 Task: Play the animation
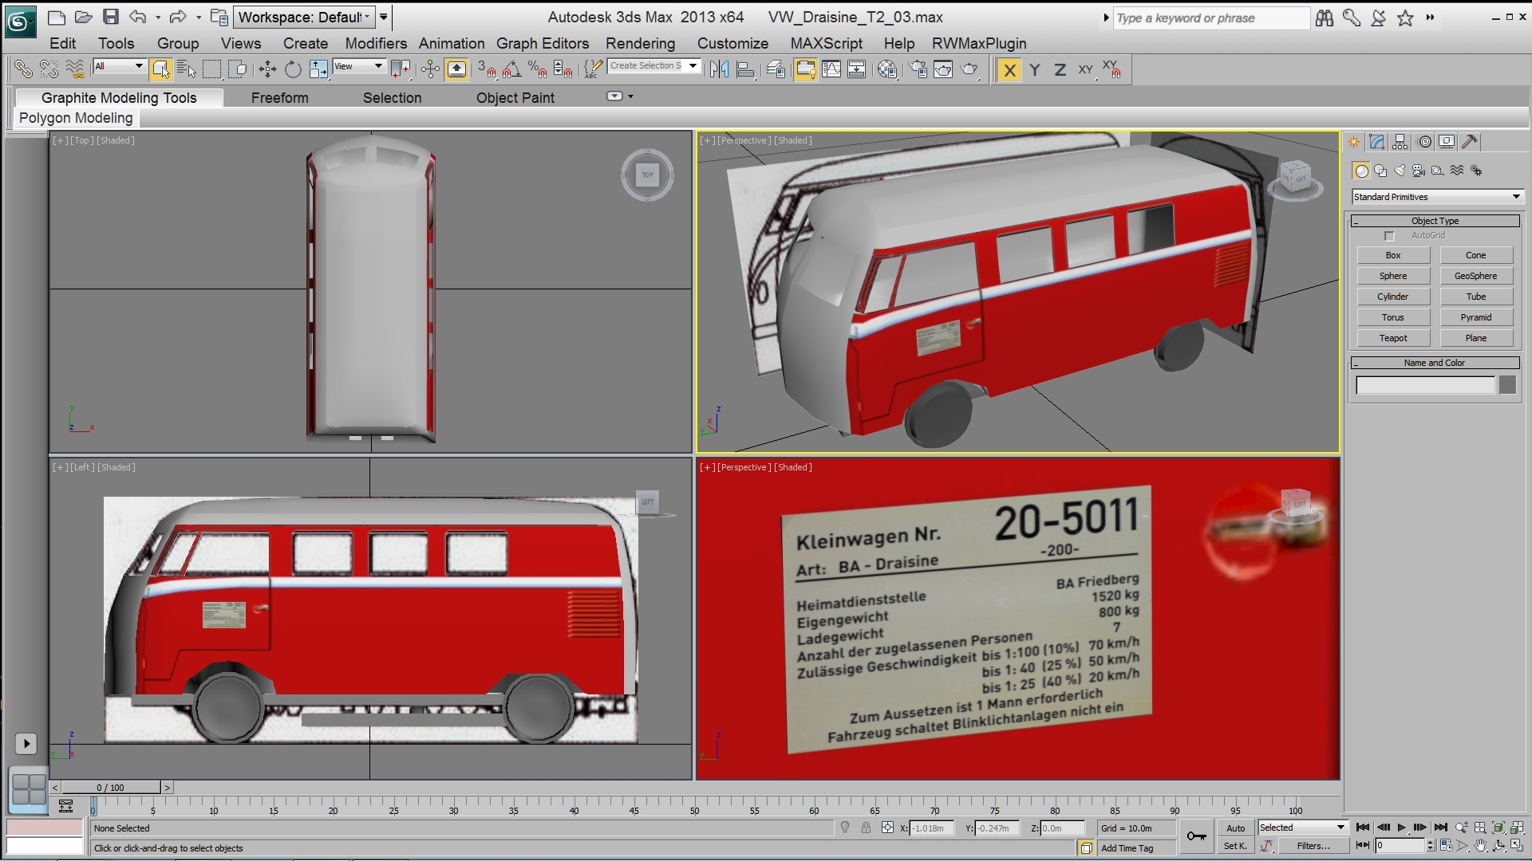point(1402,828)
